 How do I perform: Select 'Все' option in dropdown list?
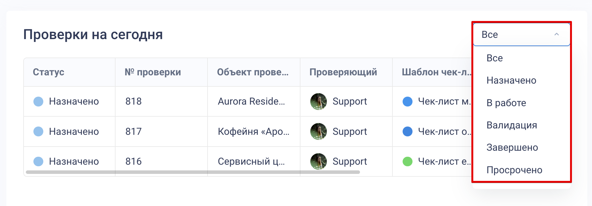coord(495,58)
